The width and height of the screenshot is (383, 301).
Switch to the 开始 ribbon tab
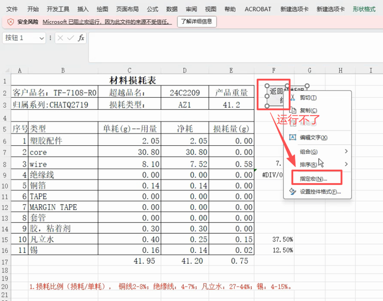33,9
